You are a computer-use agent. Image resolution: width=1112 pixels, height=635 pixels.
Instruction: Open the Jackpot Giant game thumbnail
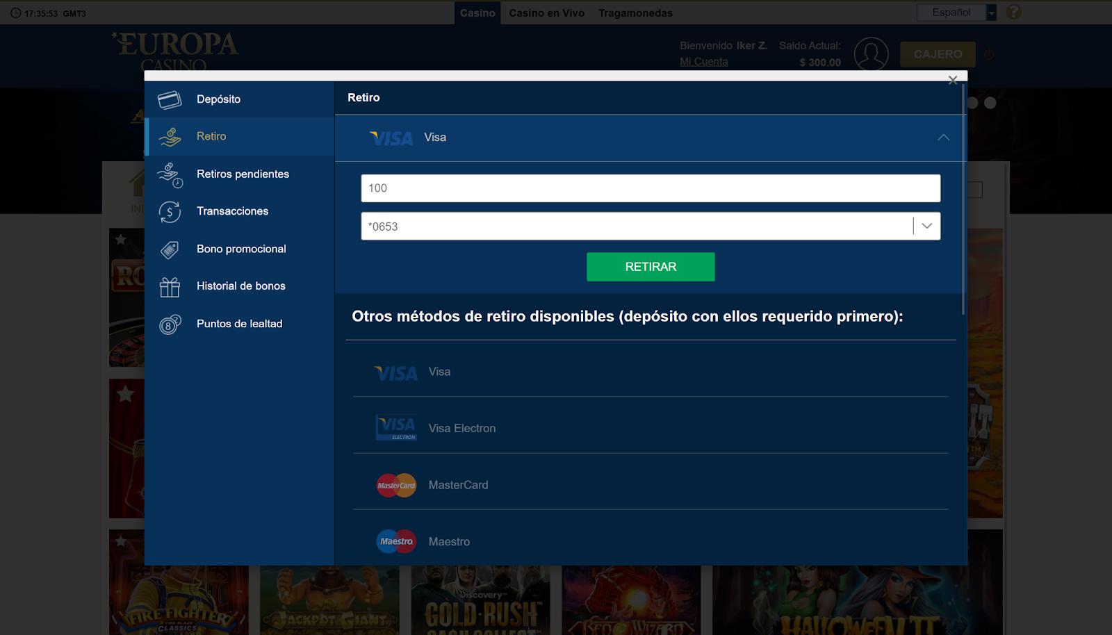(x=329, y=600)
